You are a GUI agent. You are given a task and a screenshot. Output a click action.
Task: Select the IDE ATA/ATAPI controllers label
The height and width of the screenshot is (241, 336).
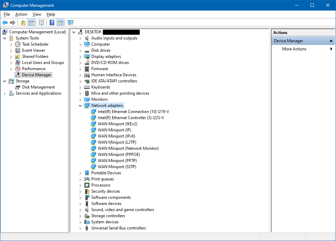114,81
